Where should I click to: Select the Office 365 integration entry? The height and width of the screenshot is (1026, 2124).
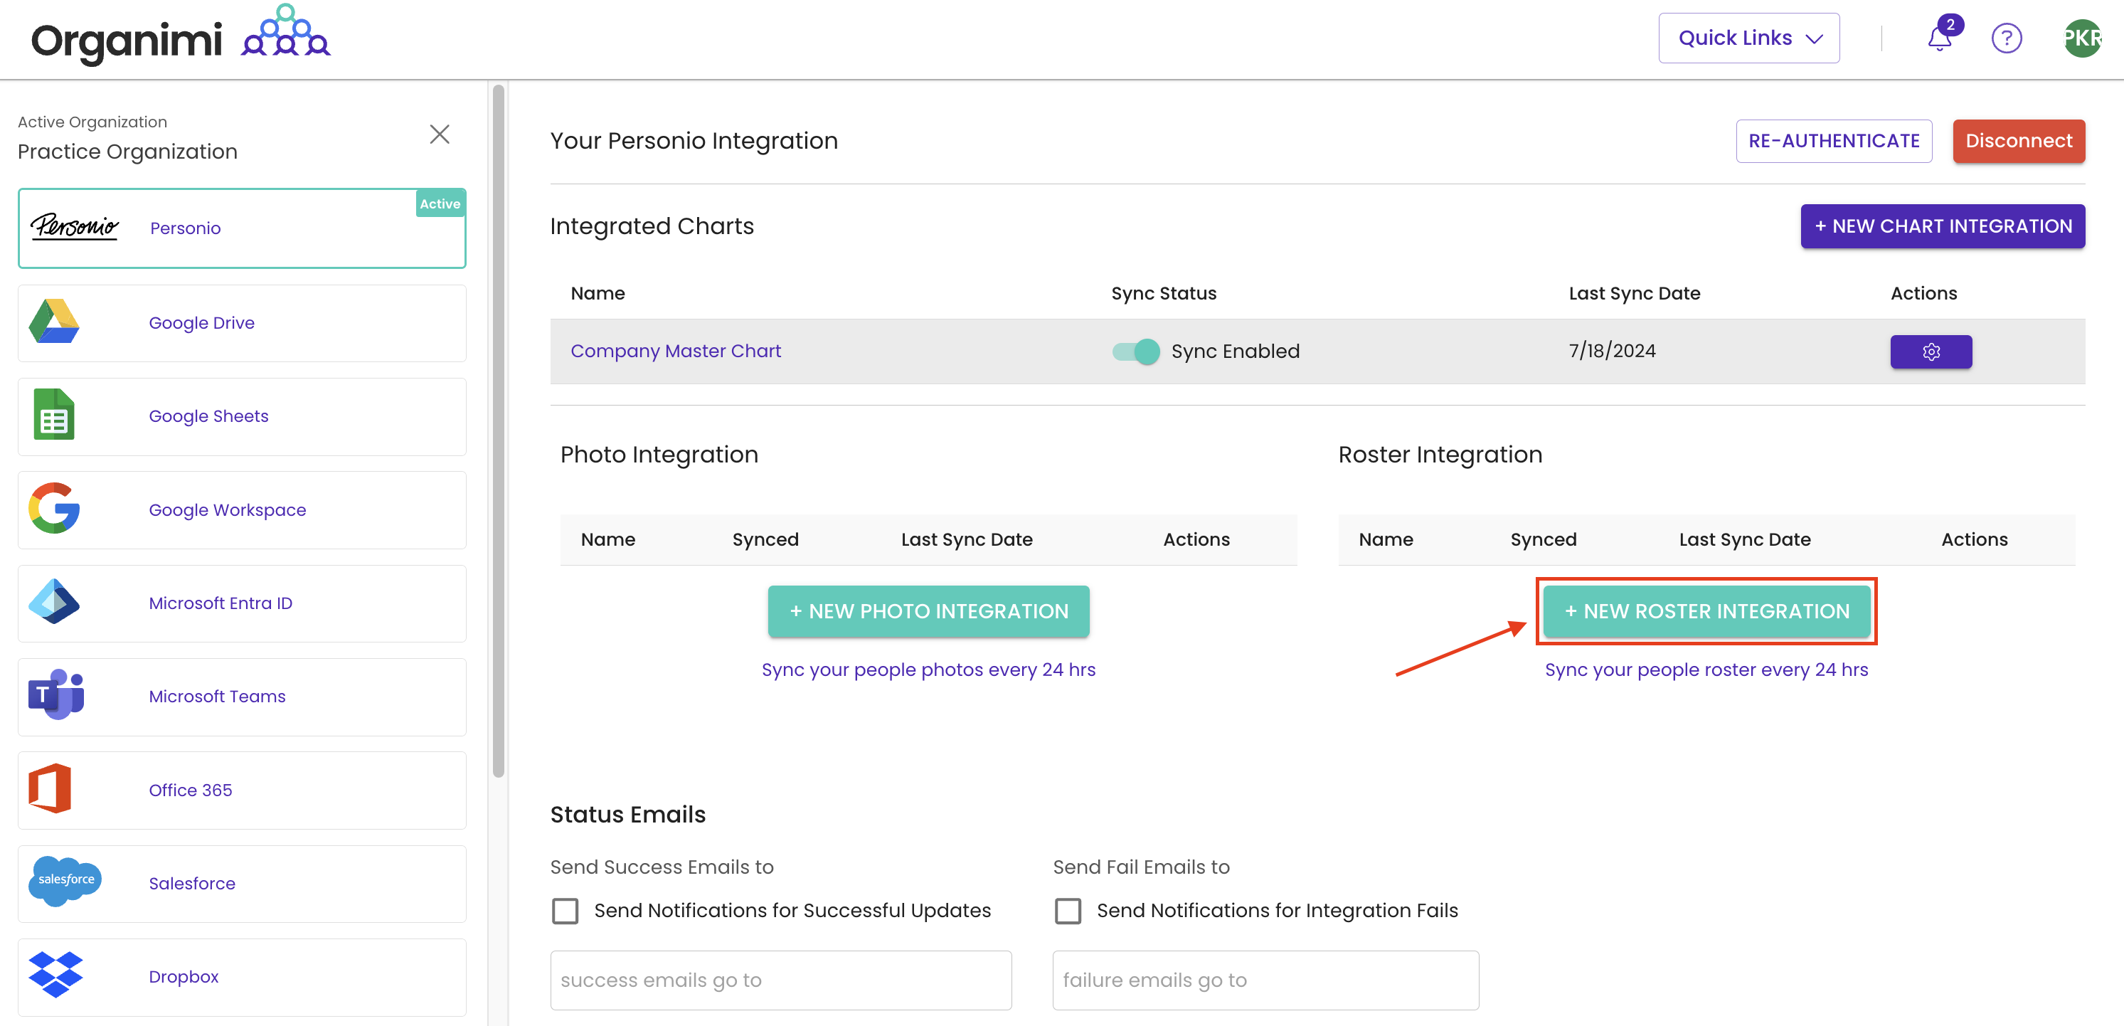pos(242,790)
